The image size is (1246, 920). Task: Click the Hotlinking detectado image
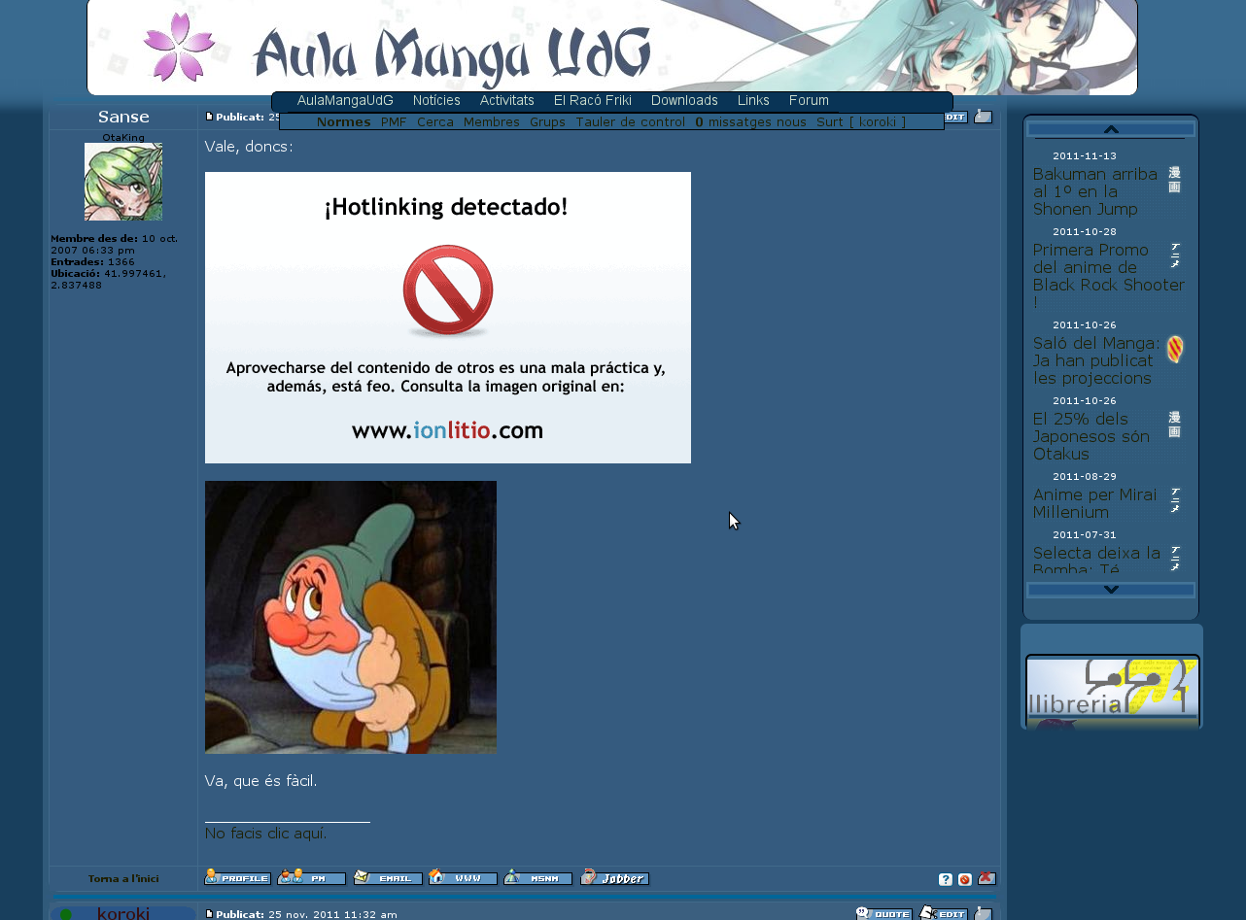pos(448,318)
